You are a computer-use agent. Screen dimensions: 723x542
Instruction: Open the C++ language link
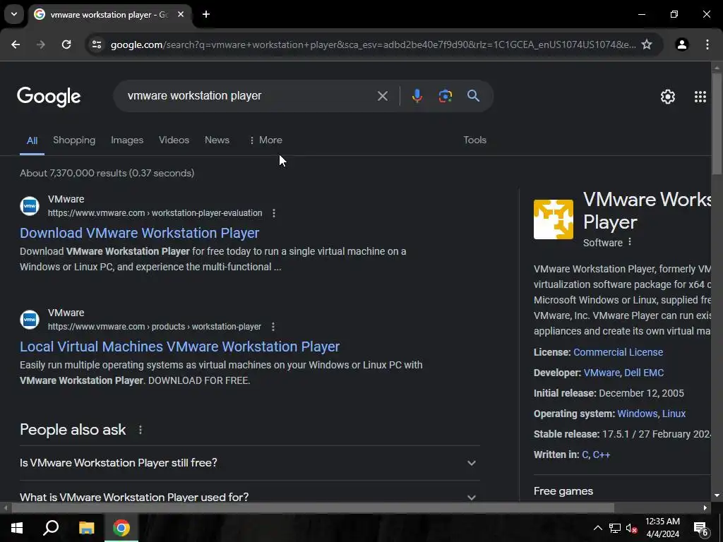[x=602, y=454]
